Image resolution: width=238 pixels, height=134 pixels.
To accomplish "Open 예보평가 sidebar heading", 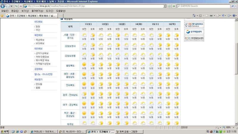I will [x=38, y=79].
